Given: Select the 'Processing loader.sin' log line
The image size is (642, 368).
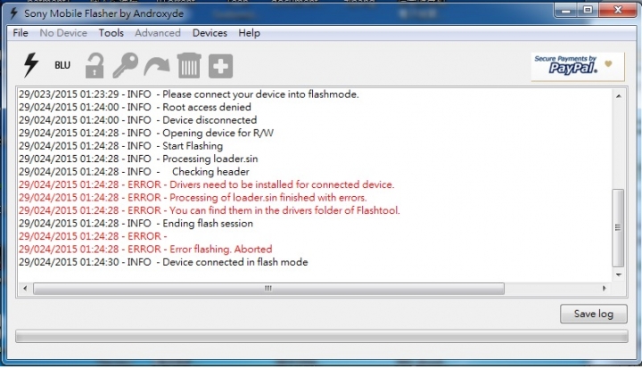Looking at the screenshot, I should (138, 159).
